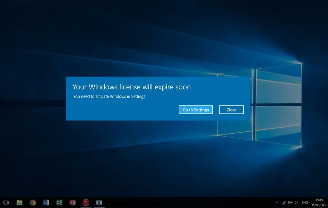Click the license expire soon heading
Screen dimensions: 328x208
pos(132,87)
